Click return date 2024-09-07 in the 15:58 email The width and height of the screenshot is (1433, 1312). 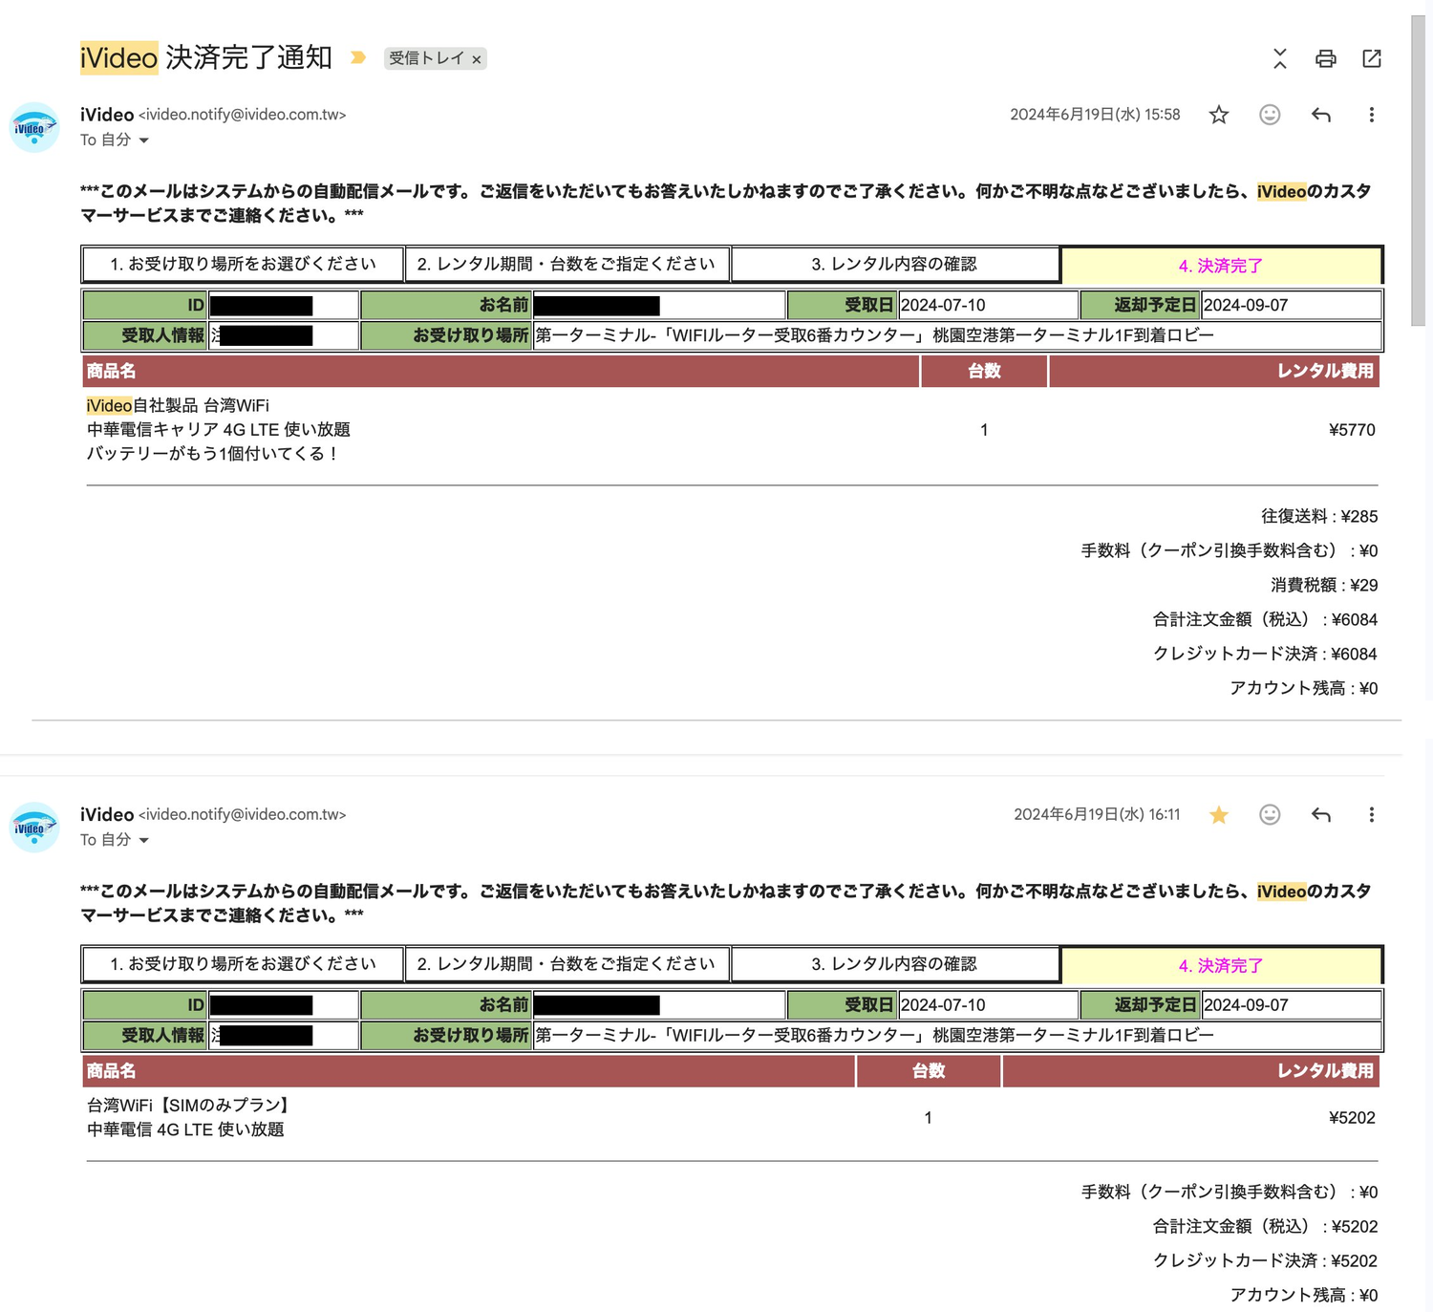coord(1246,306)
